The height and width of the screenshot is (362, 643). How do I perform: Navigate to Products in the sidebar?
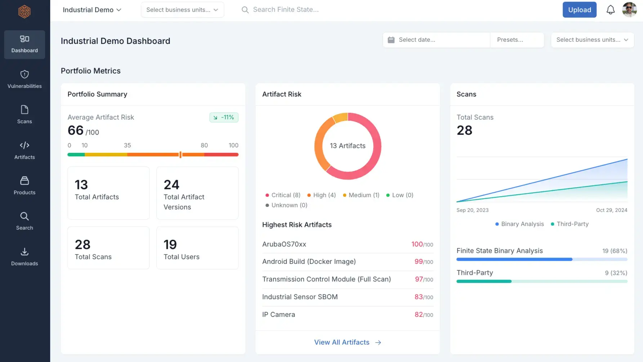pyautogui.click(x=24, y=185)
